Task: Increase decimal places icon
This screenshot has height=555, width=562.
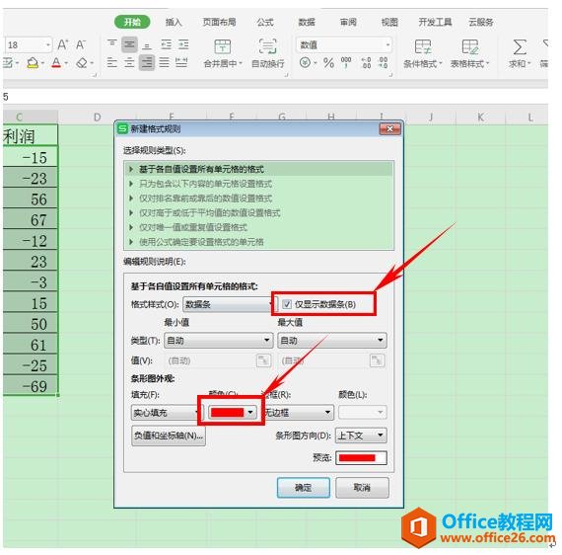Action: [366, 63]
